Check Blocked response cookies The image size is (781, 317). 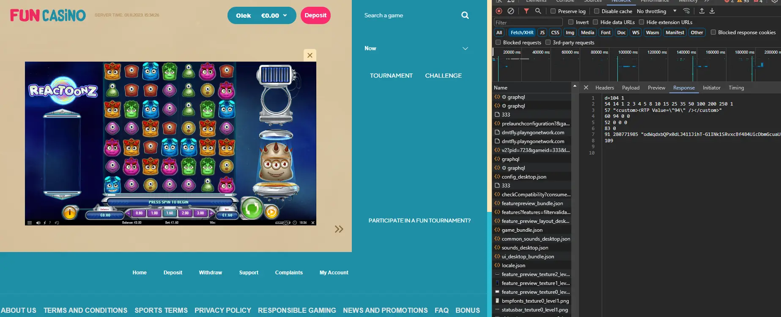click(713, 32)
